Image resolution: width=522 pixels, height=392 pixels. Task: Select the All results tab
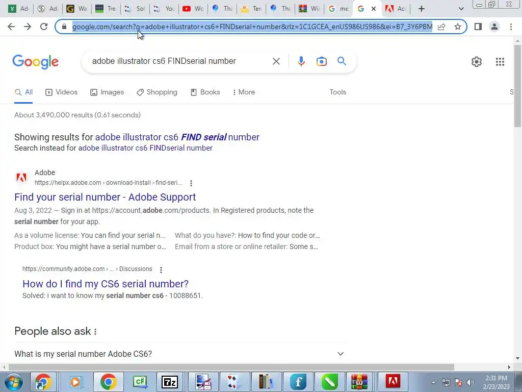pos(23,92)
